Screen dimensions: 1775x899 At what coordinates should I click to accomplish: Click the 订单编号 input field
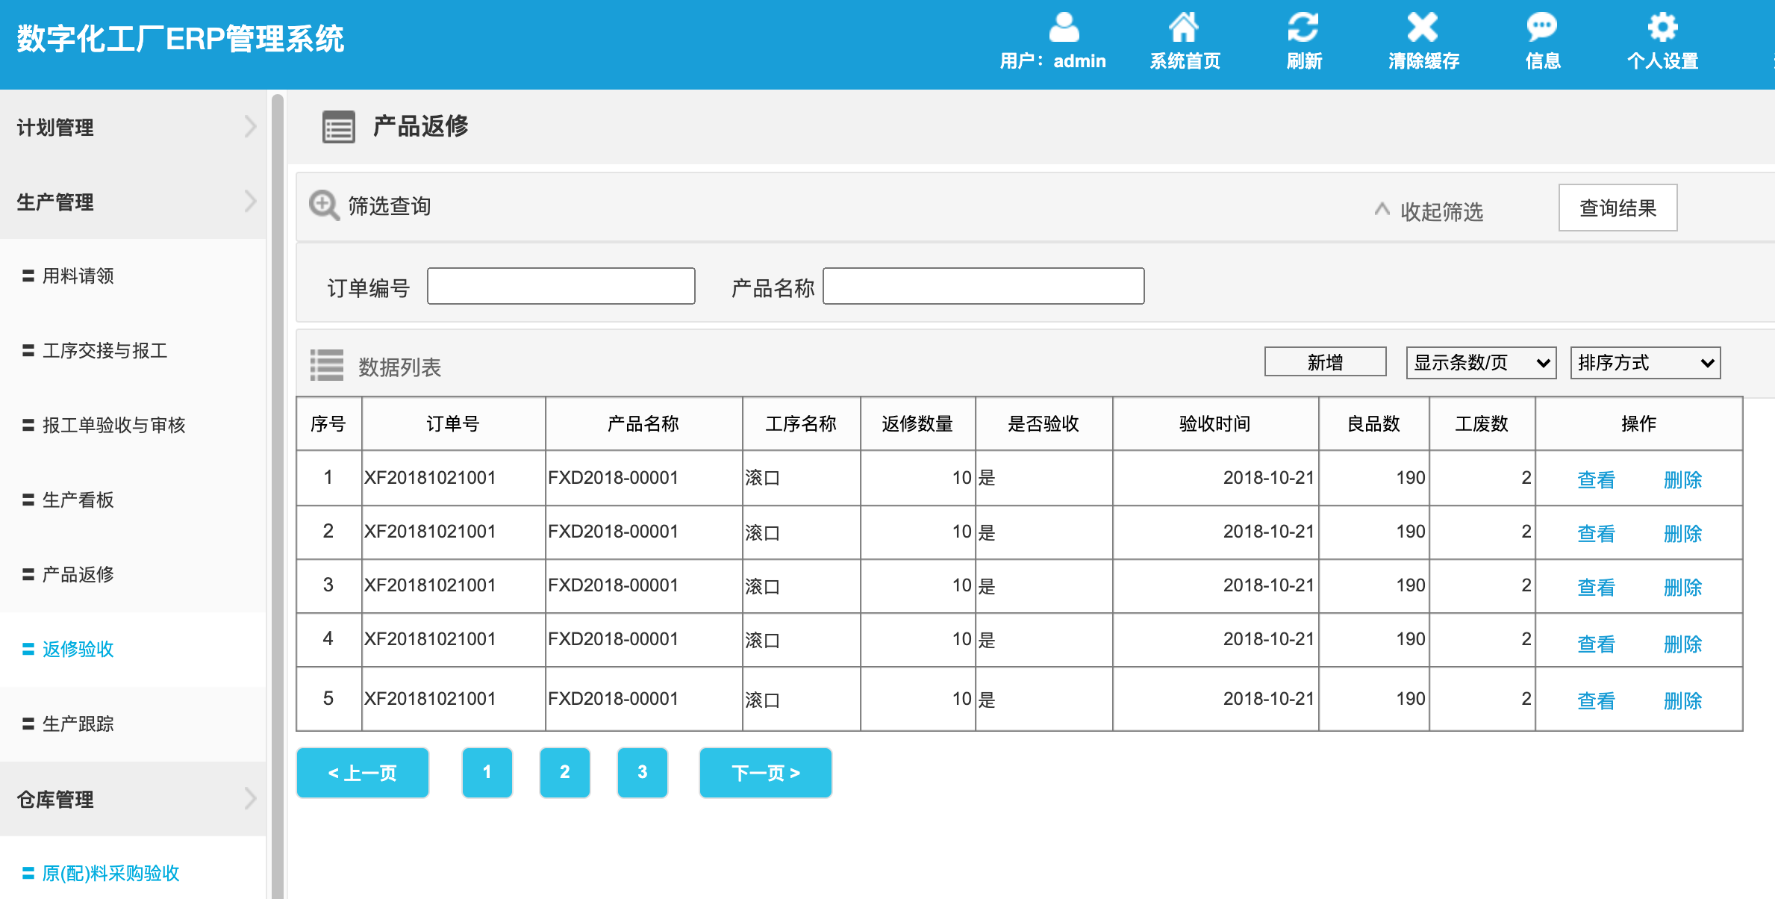pyautogui.click(x=561, y=286)
